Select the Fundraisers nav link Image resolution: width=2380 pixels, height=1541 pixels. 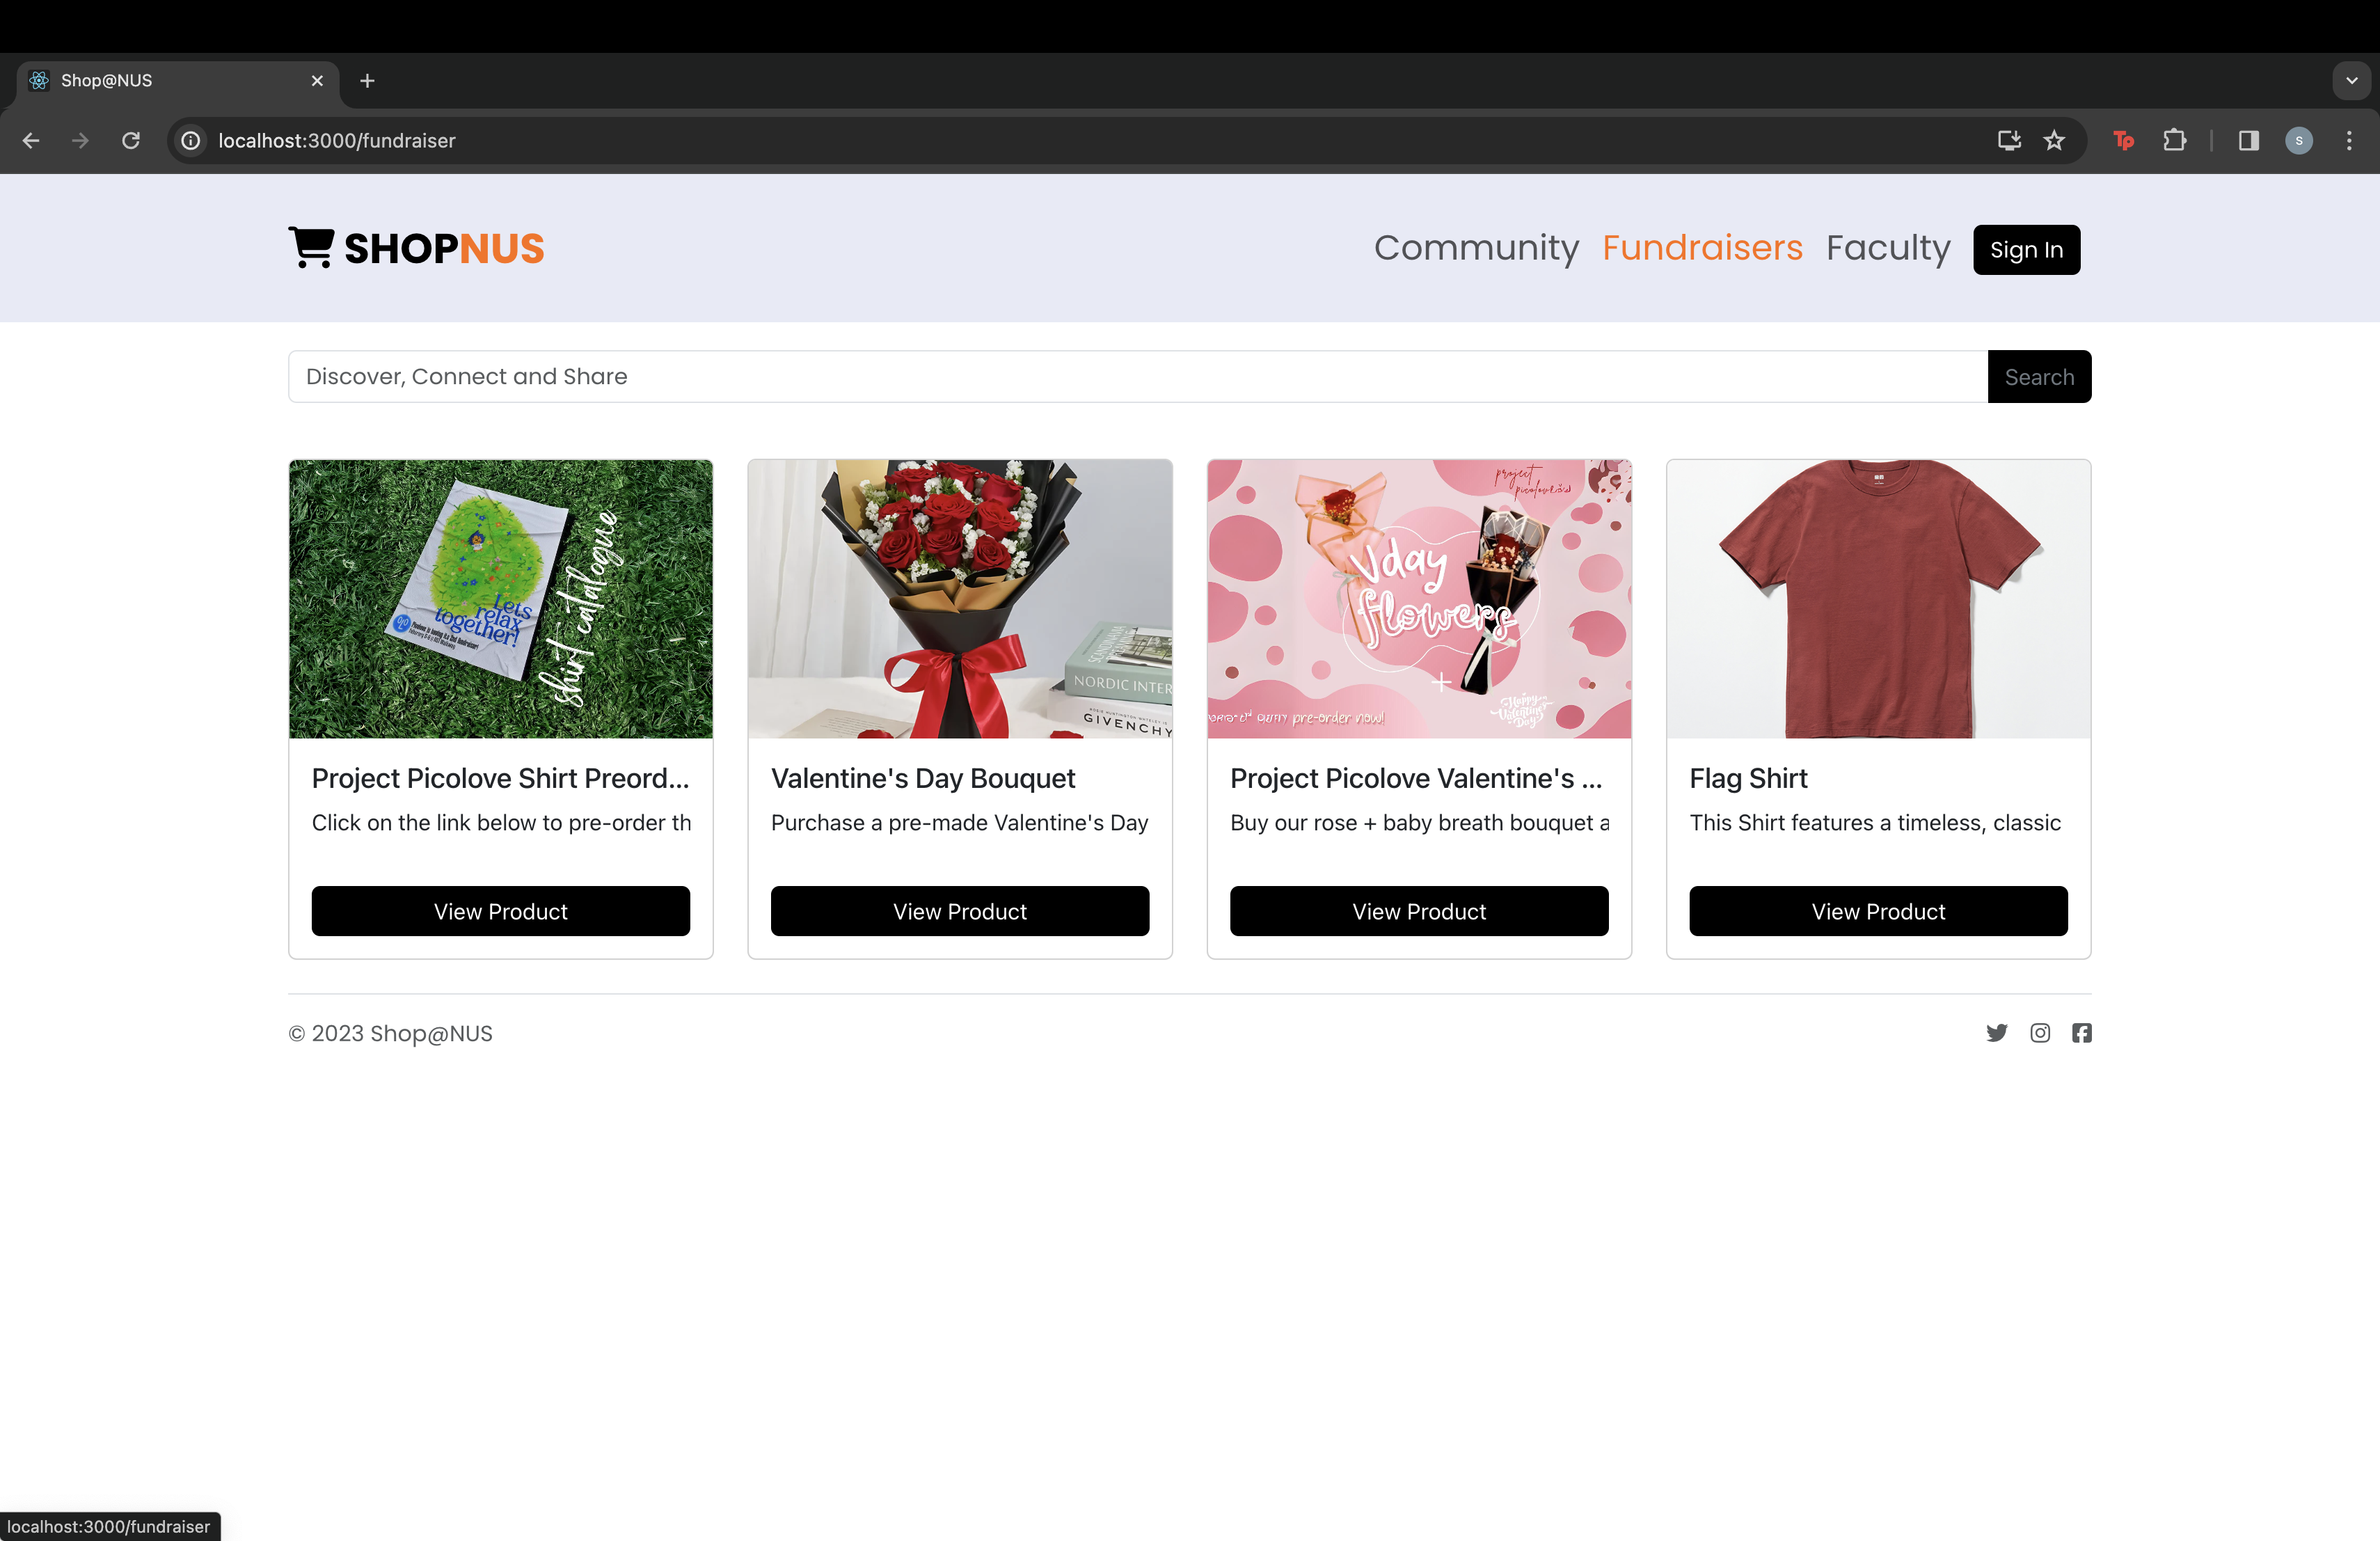pos(1702,248)
